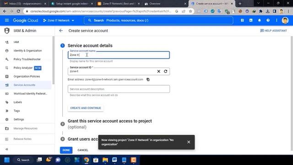Click the Service account description field
Image resolution: width=293 pixels, height=165 pixels.
coord(119,89)
